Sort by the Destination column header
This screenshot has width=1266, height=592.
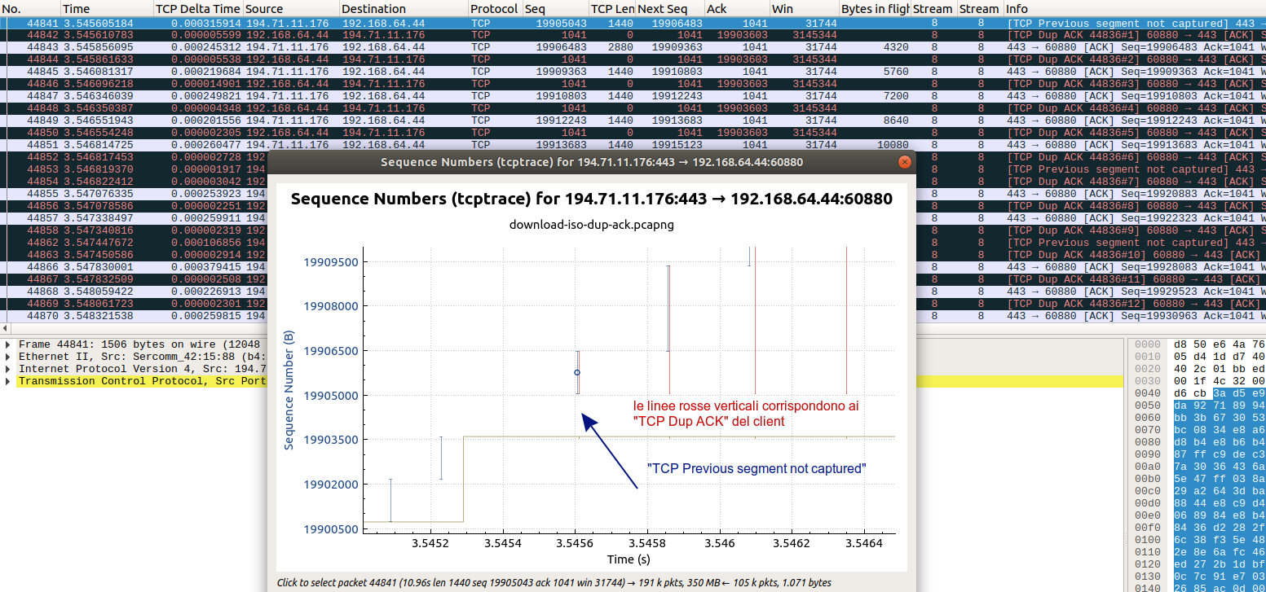coord(404,9)
